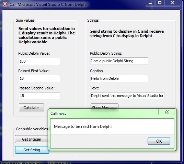Click the Get String button
This screenshot has height=164, width=184.
(x=32, y=150)
